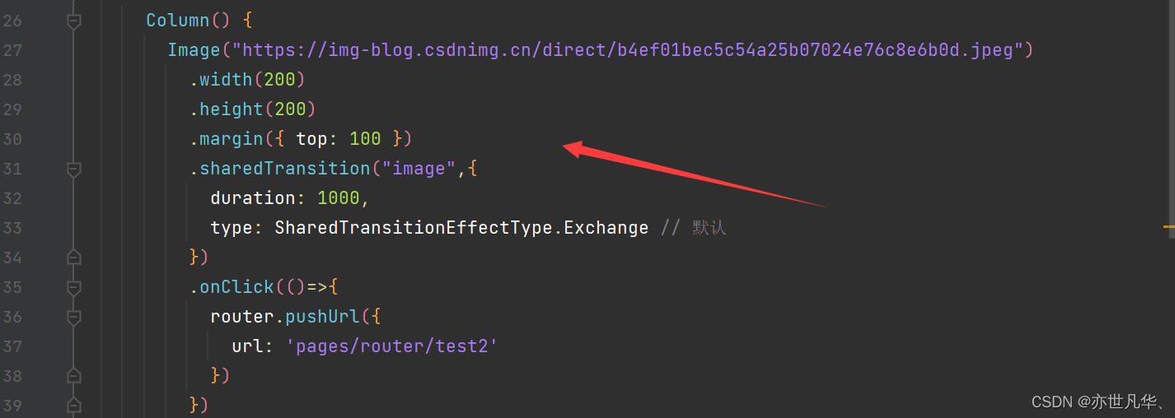1175x418 pixels.
Task: Click line number 33 in the gutter
Action: click(12, 228)
